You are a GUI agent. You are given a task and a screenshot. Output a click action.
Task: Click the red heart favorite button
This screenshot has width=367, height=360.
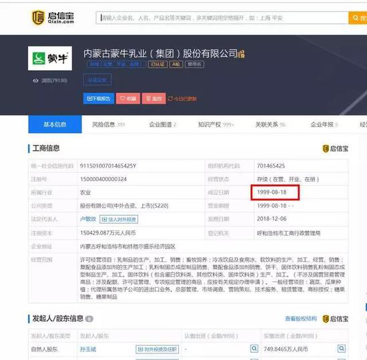(x=128, y=98)
